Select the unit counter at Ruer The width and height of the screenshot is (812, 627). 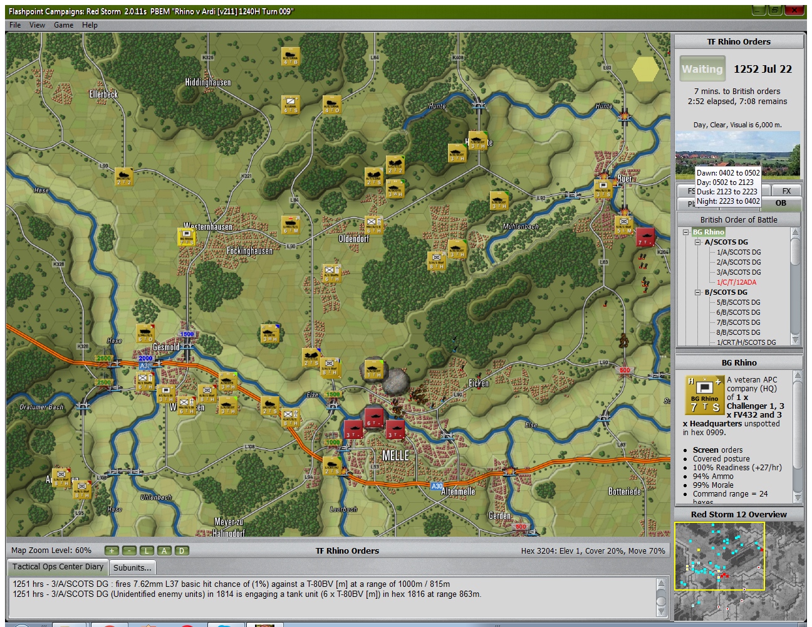pyautogui.click(x=603, y=189)
